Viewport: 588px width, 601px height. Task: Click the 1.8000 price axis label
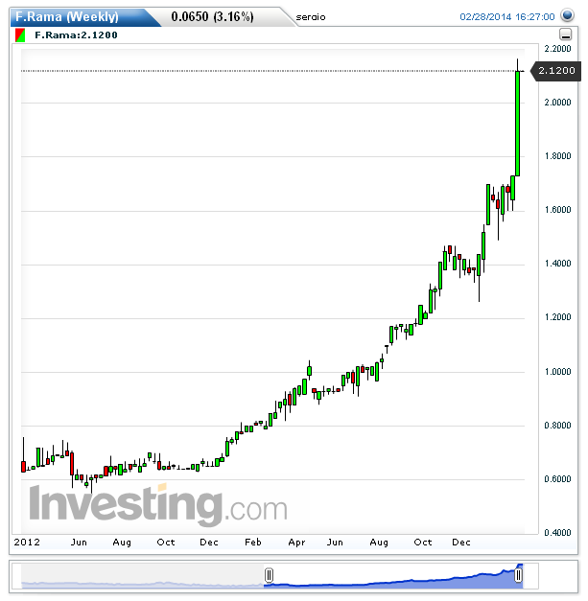[x=557, y=156]
